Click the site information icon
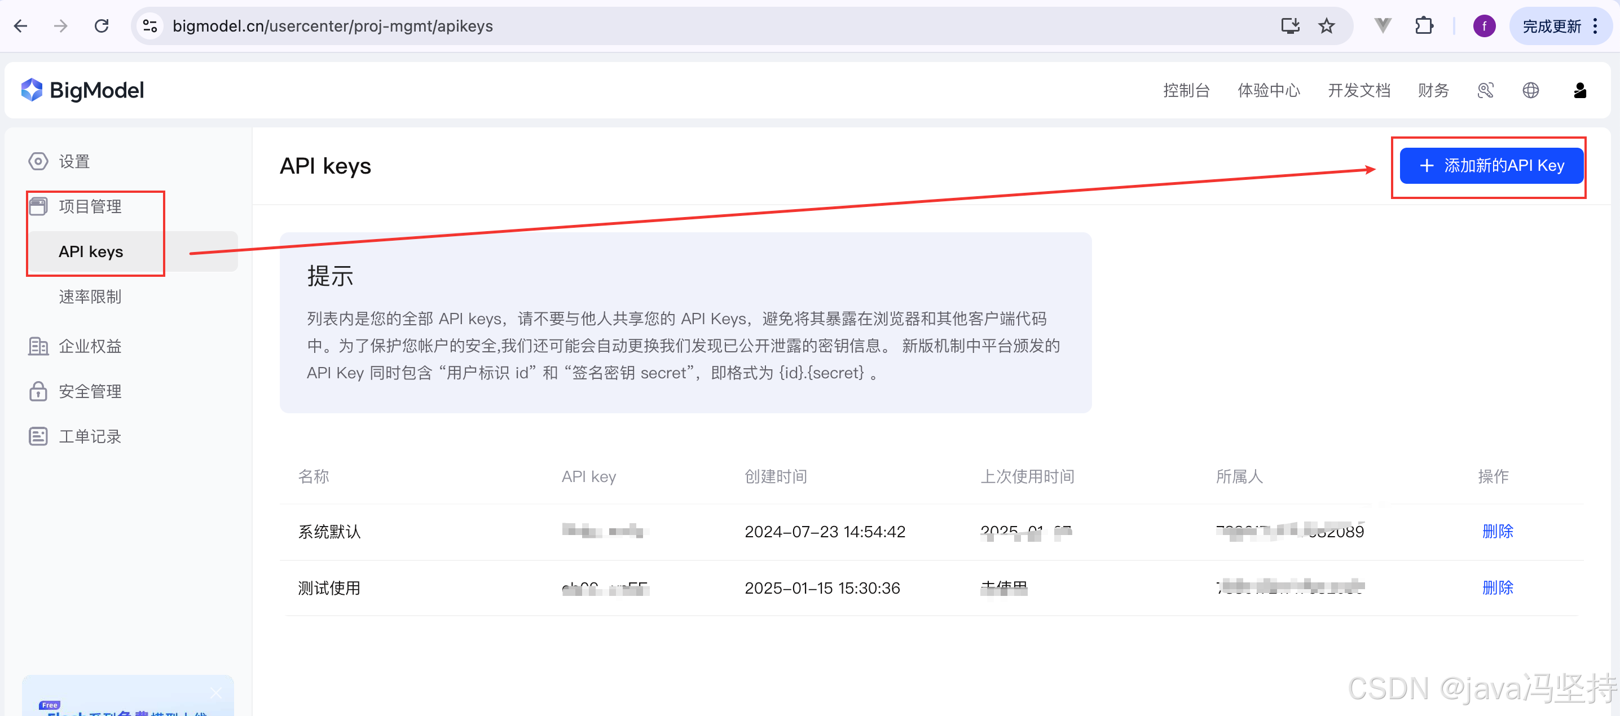 tap(149, 26)
